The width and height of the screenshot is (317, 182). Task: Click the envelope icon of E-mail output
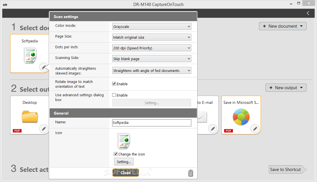click(x=202, y=117)
